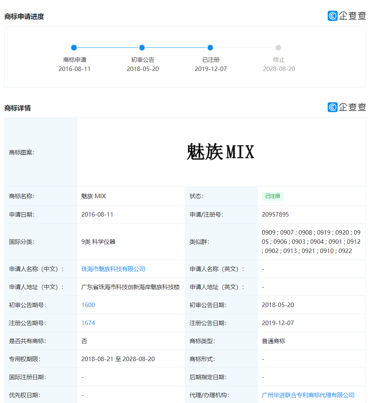
Task: Open 广州华进联合专利商标代理有限公司 agency link
Action: click(308, 395)
